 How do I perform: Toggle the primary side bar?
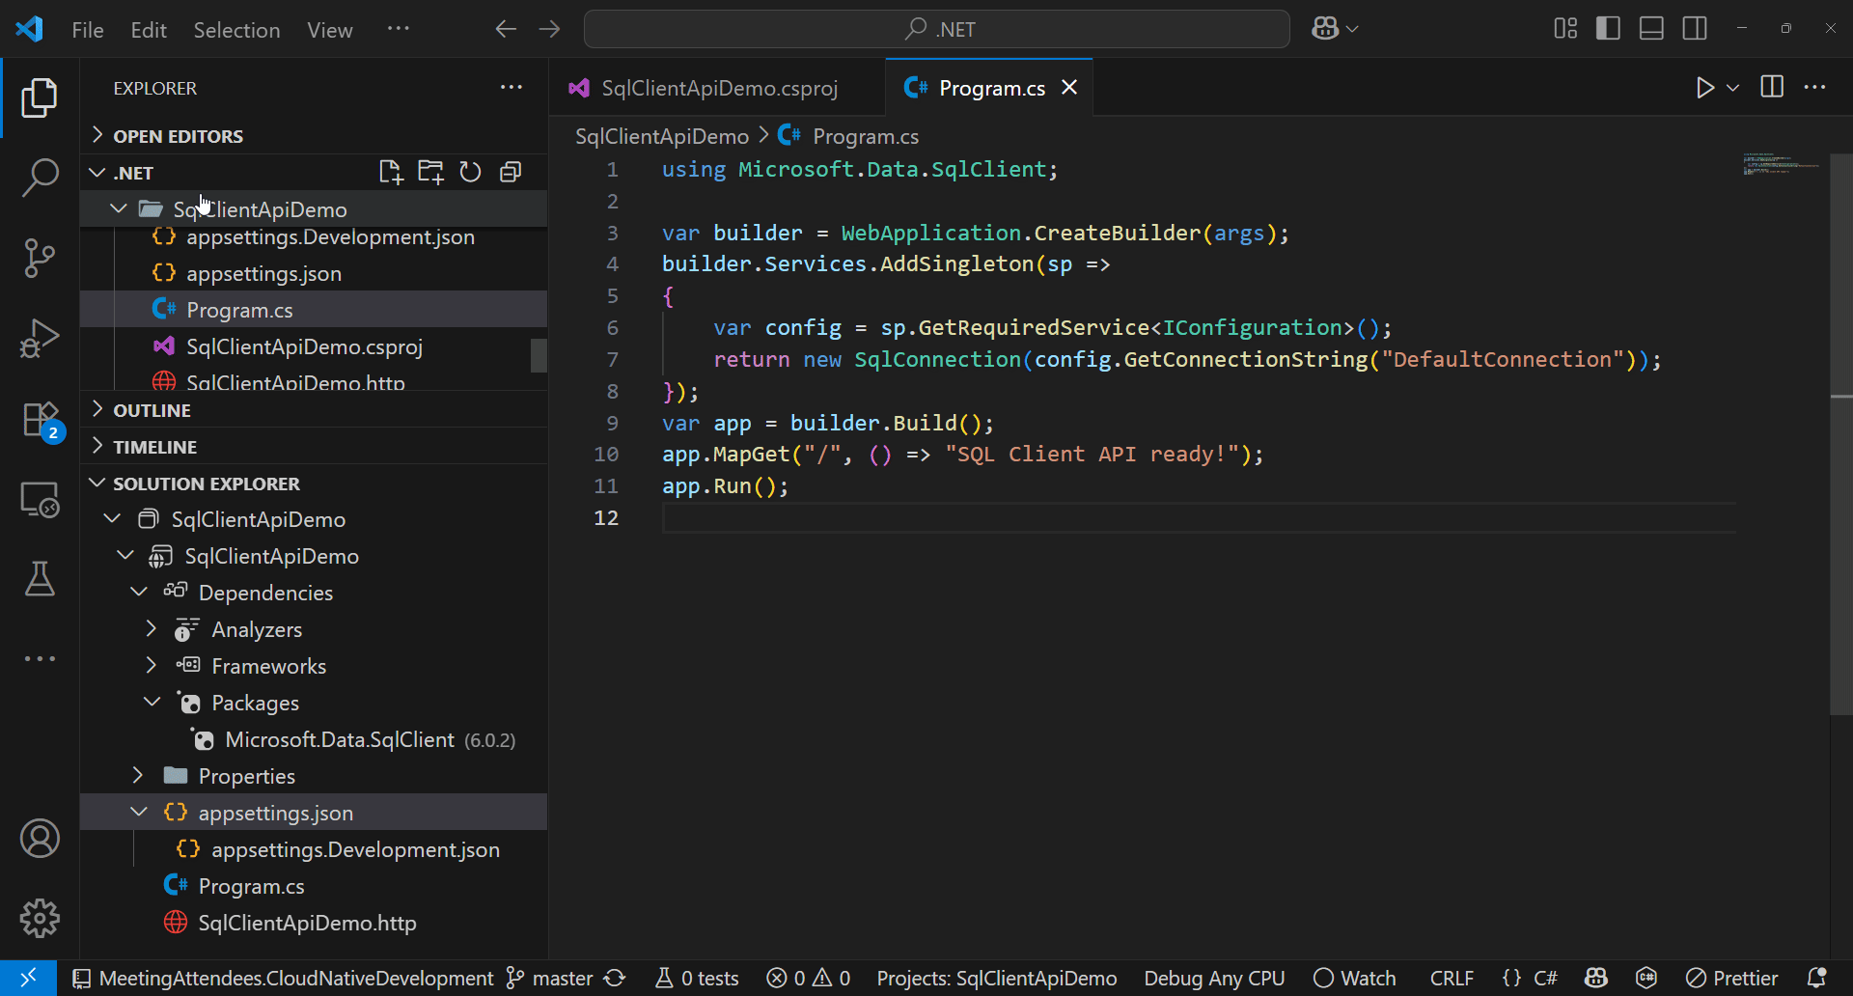click(x=1608, y=29)
